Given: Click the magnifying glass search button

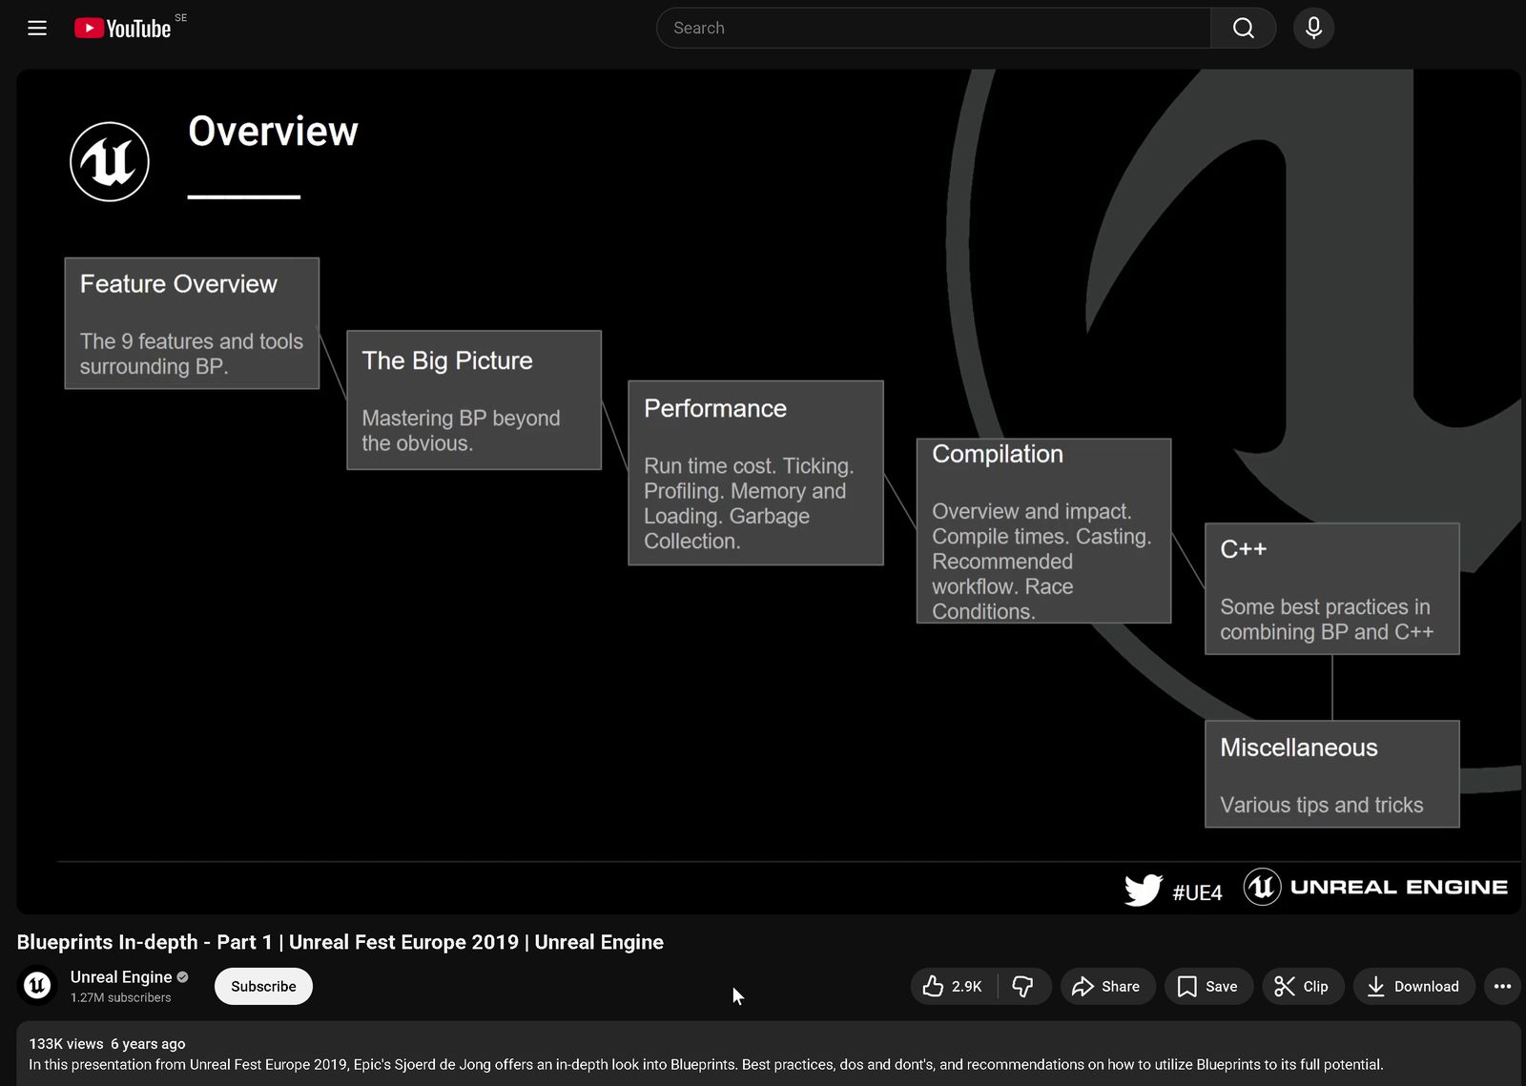Looking at the screenshot, I should [1243, 28].
